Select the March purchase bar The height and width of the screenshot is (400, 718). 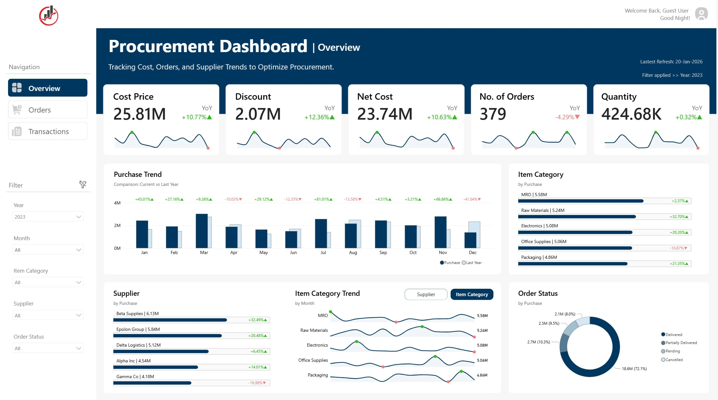coord(202,231)
